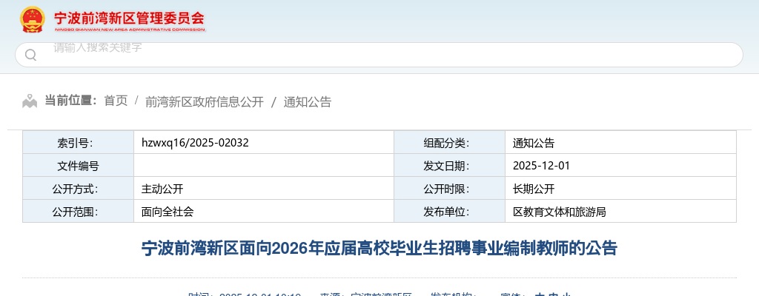
Task: Click the 公开时限 label cell
Action: tap(450, 189)
